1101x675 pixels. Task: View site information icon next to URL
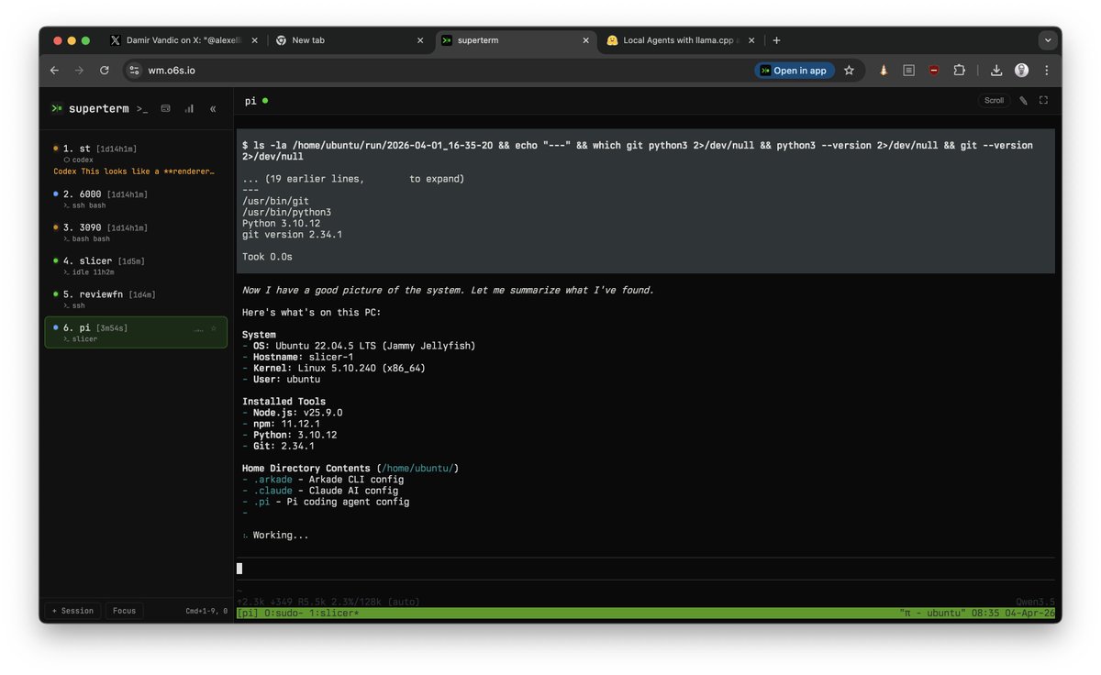pos(134,71)
